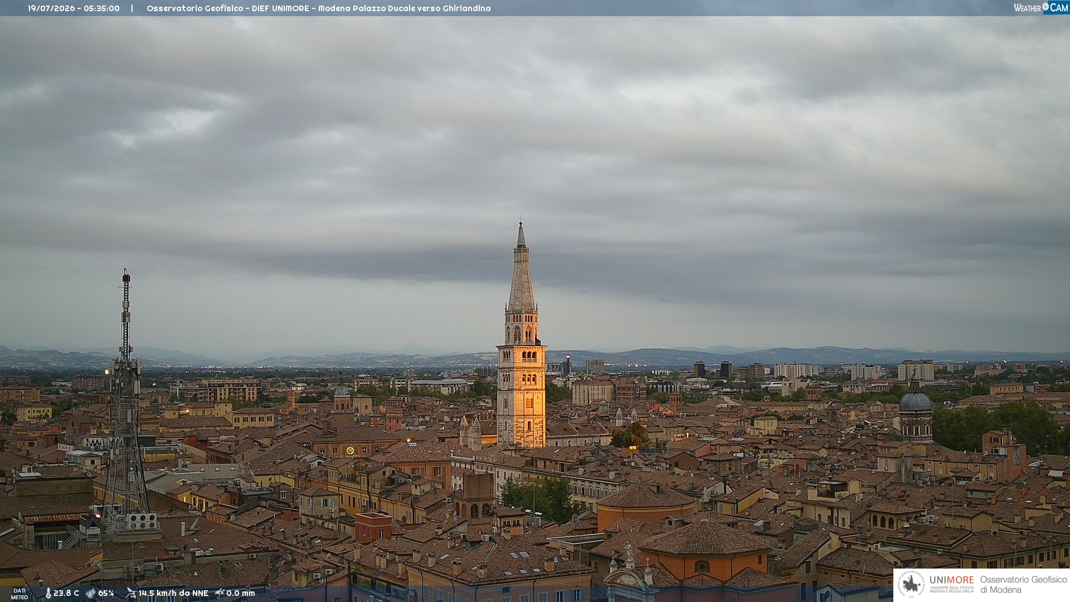Click the 0.0 mm rainfall value
Screen dimensions: 1070x602
241,593
